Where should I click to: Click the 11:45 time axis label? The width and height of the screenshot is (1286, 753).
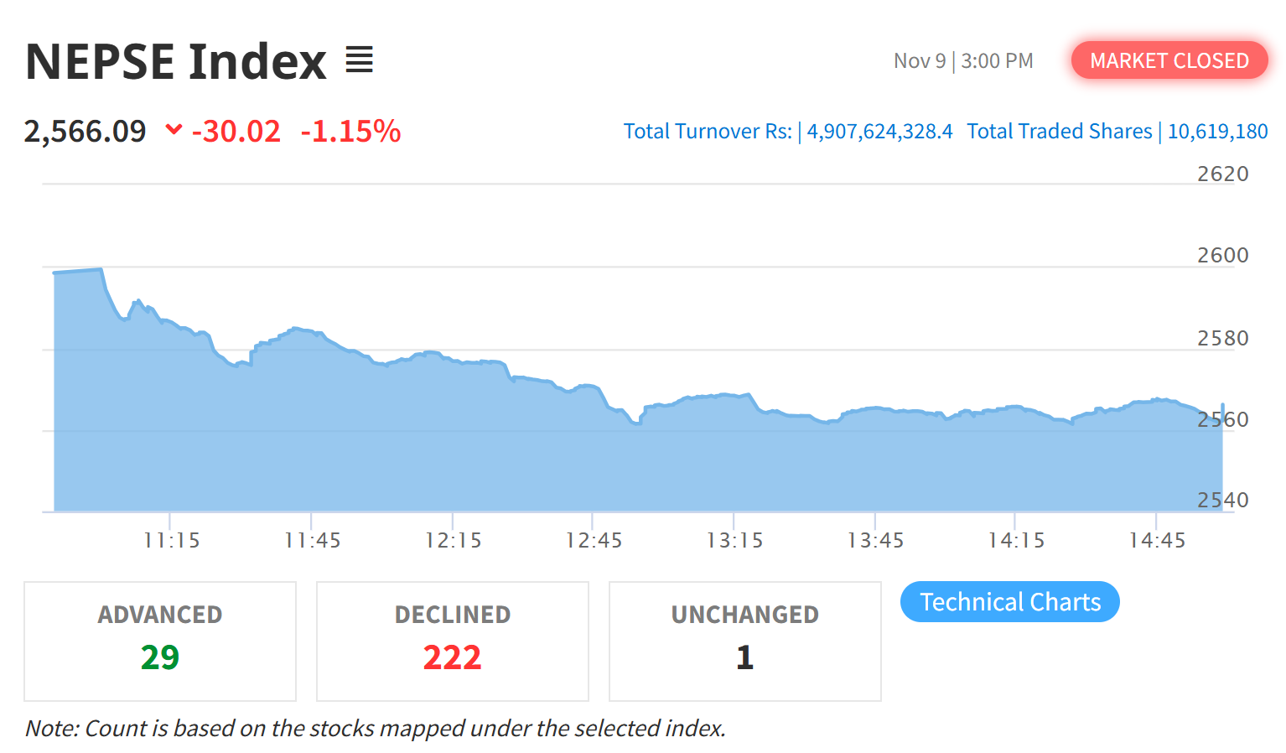313,541
